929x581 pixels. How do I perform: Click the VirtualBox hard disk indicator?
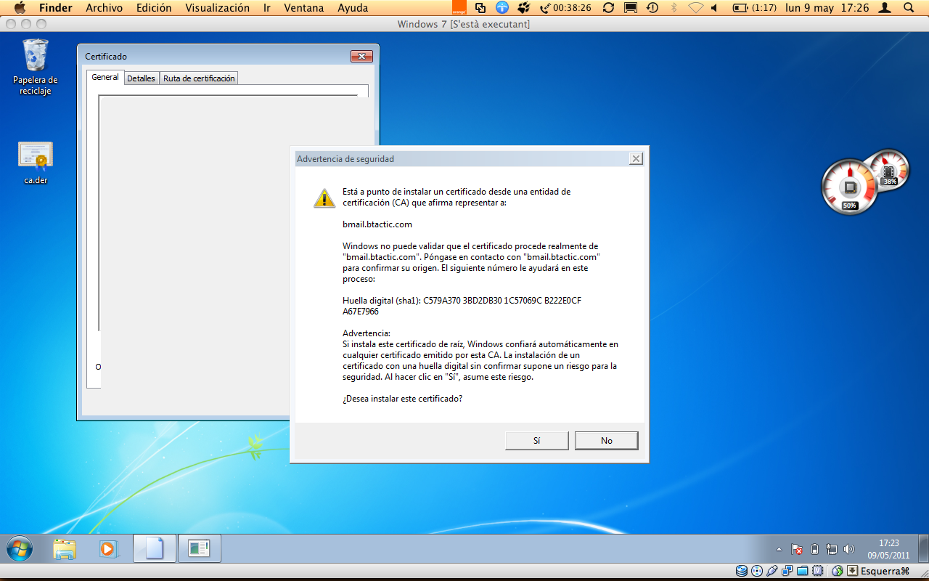tap(741, 572)
